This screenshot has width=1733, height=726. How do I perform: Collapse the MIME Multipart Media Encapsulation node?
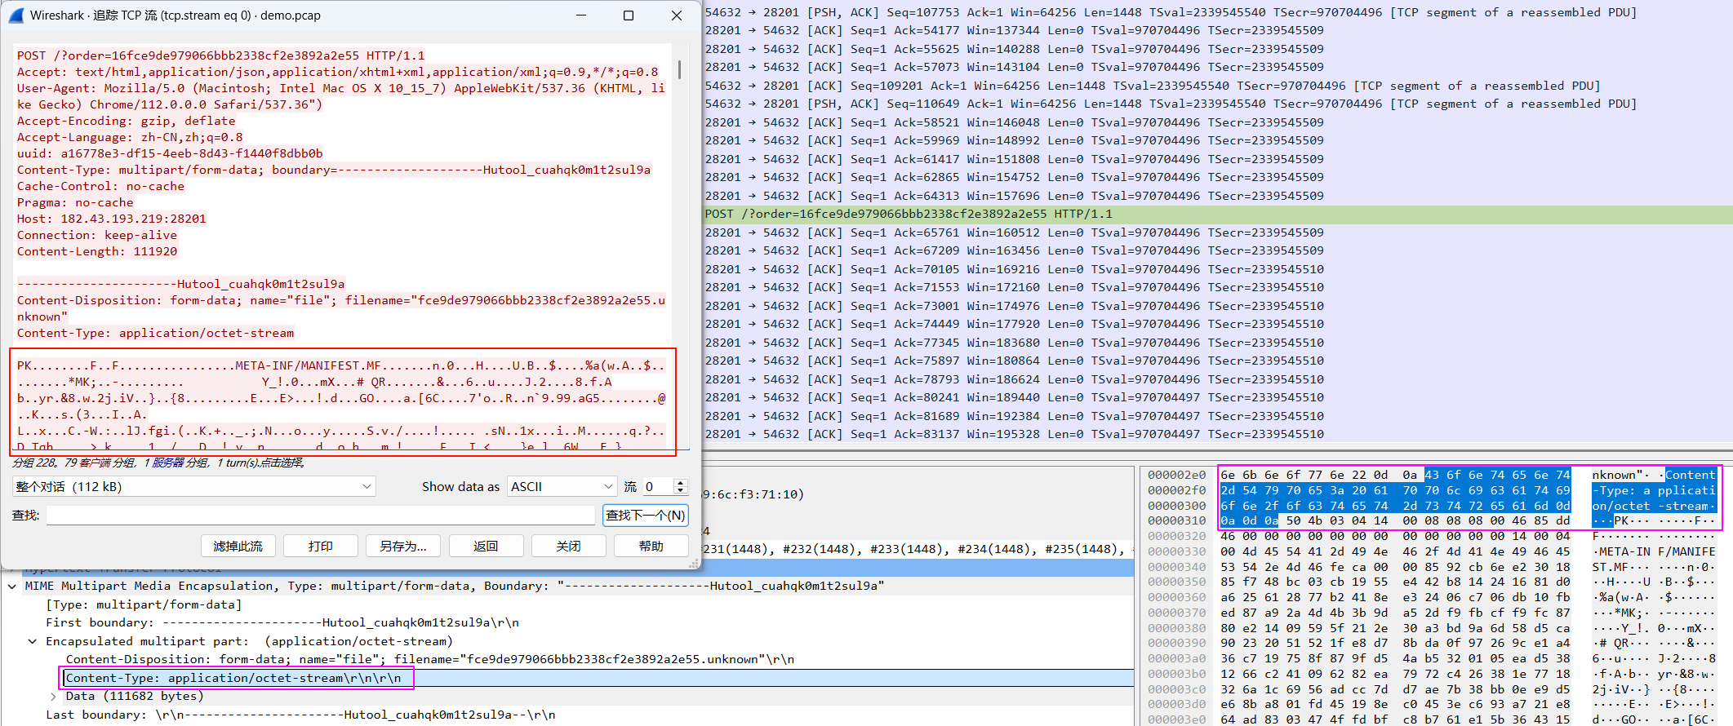point(12,587)
